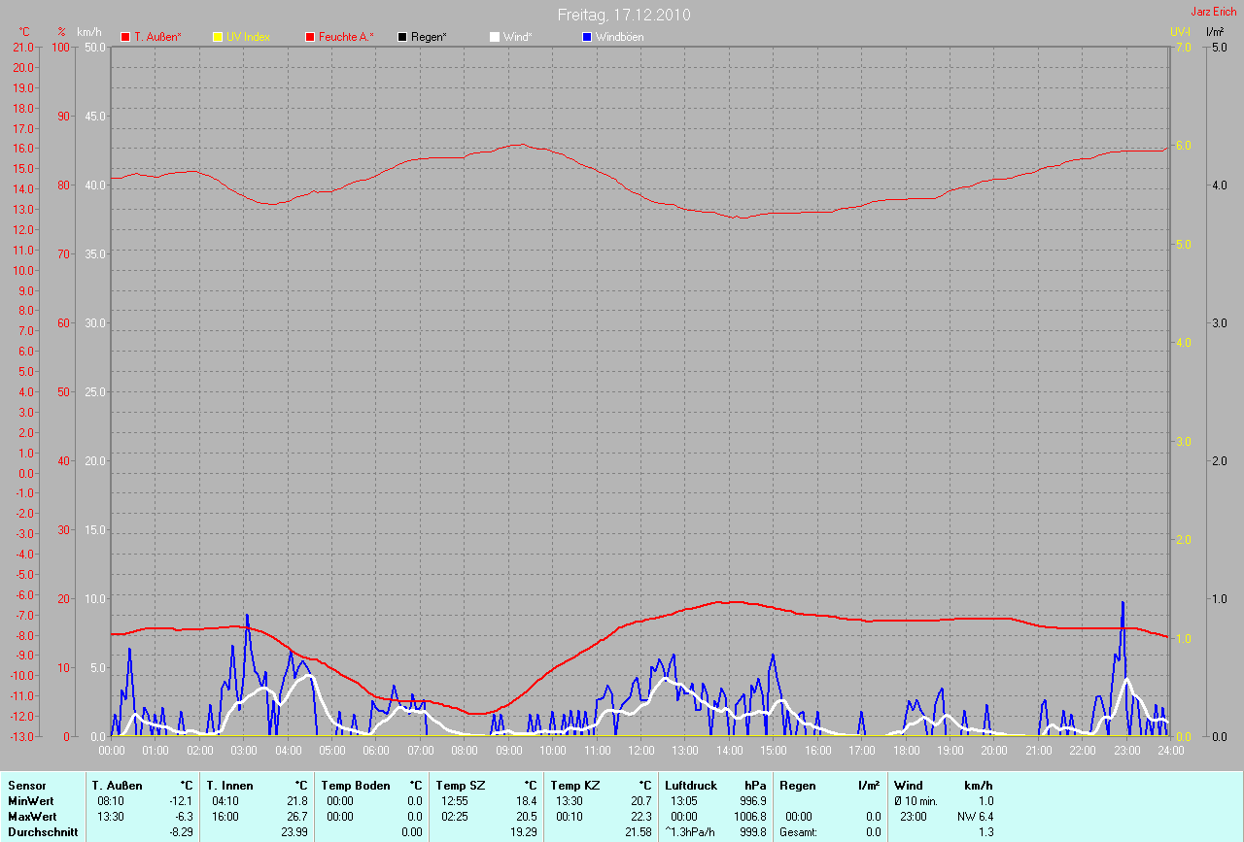Select the T. Innen column header

tap(229, 786)
